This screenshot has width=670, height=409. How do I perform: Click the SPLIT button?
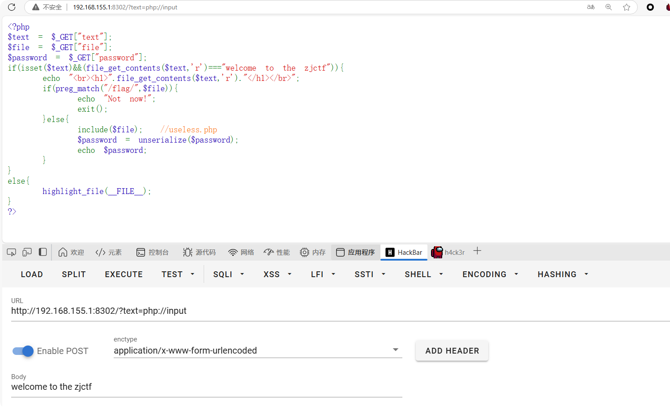coord(74,274)
